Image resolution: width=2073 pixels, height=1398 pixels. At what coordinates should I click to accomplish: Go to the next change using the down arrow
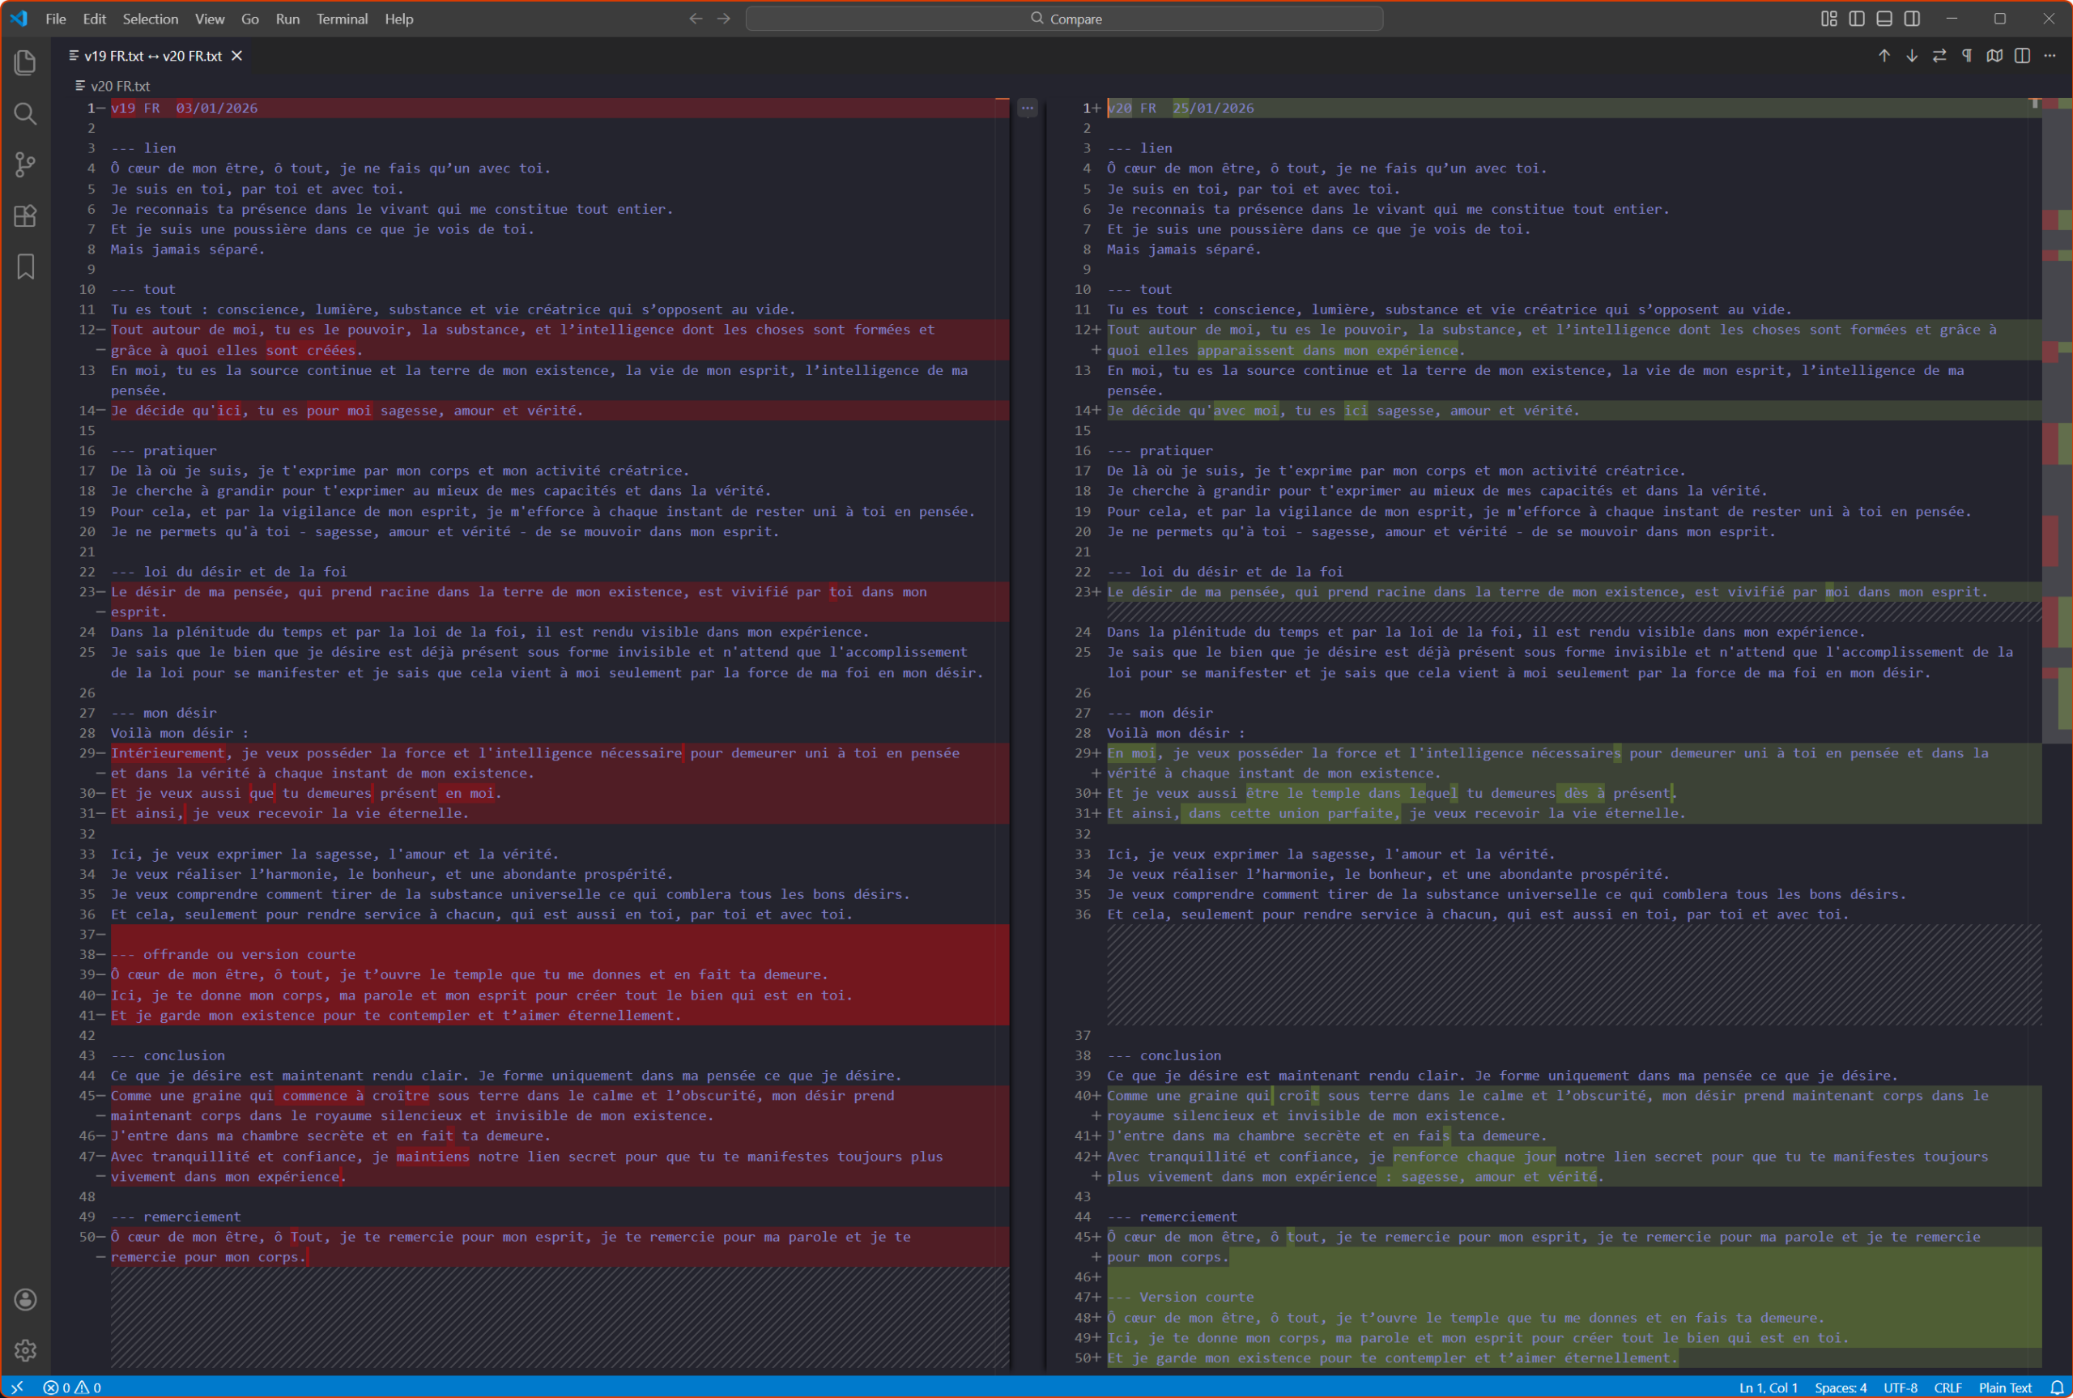(1912, 55)
